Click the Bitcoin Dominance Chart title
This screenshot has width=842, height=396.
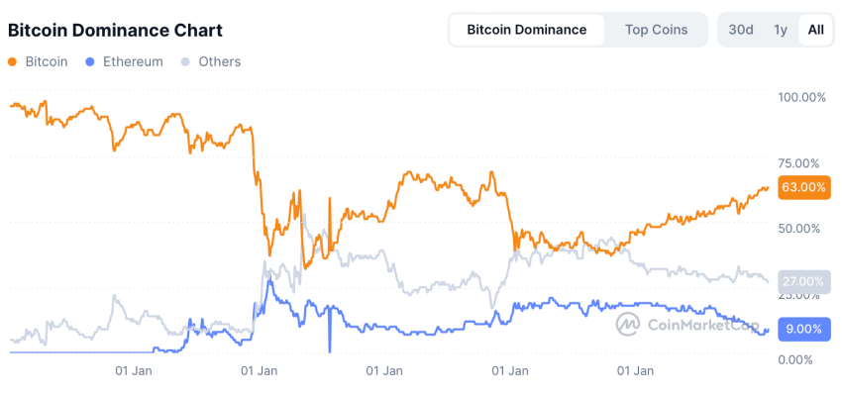point(115,31)
